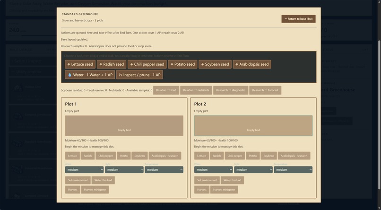Image resolution: width=381 pixels, height=210 pixels.
Task: Plant Lettuce in Plot 2
Action: [x=201, y=156]
